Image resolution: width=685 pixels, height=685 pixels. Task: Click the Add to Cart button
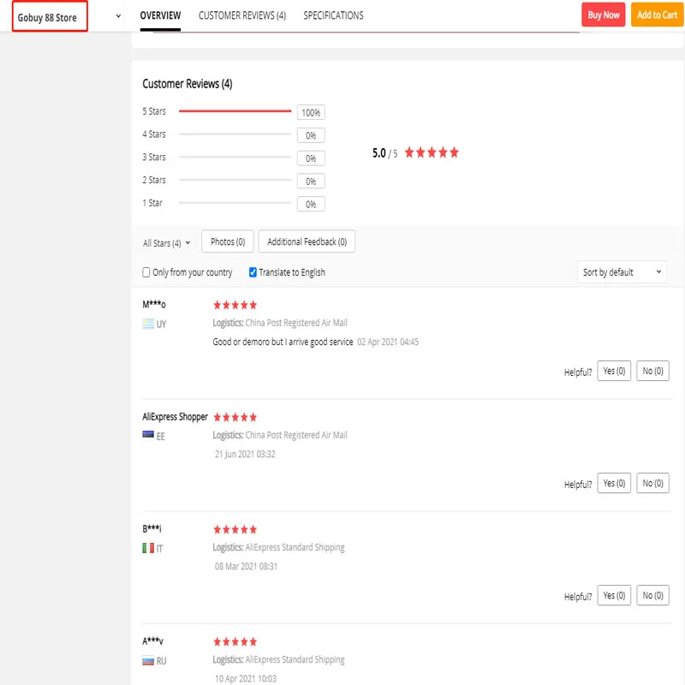point(657,15)
